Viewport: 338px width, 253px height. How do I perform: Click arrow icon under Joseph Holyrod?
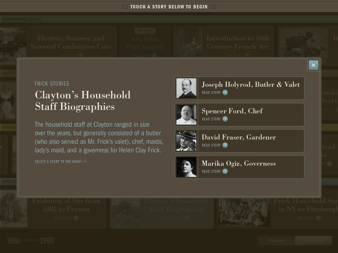[x=225, y=93]
